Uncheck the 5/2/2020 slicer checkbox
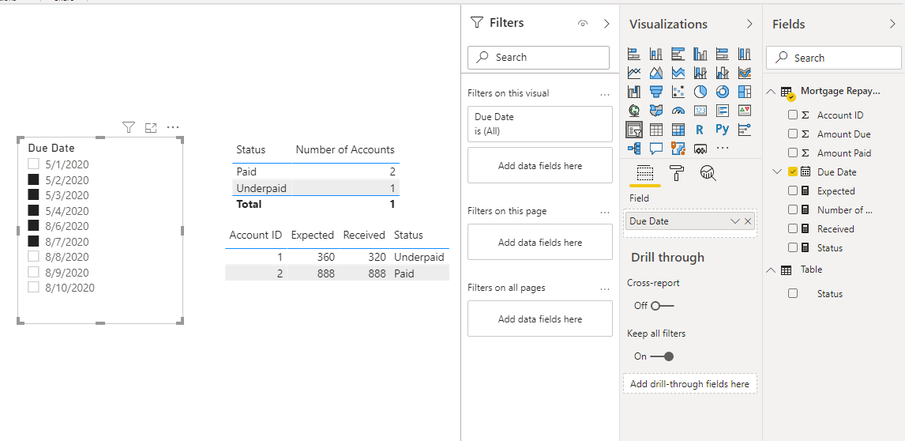 33,179
